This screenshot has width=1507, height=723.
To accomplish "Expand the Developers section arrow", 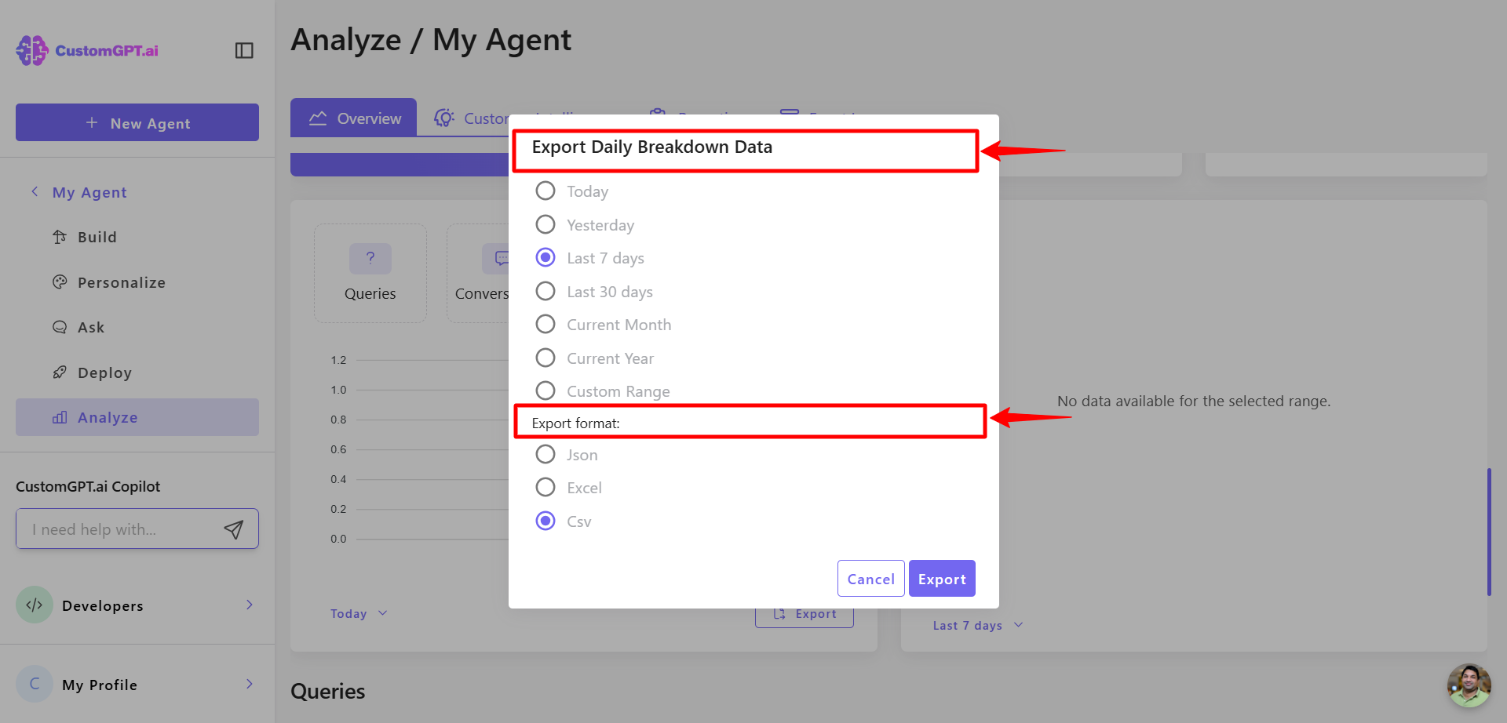I will [250, 605].
